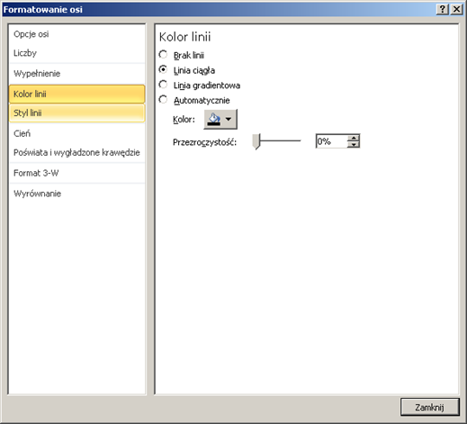Choose Linia gradientowa radio option

tap(163, 85)
